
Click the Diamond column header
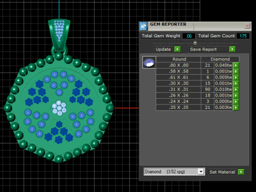[x=220, y=59]
